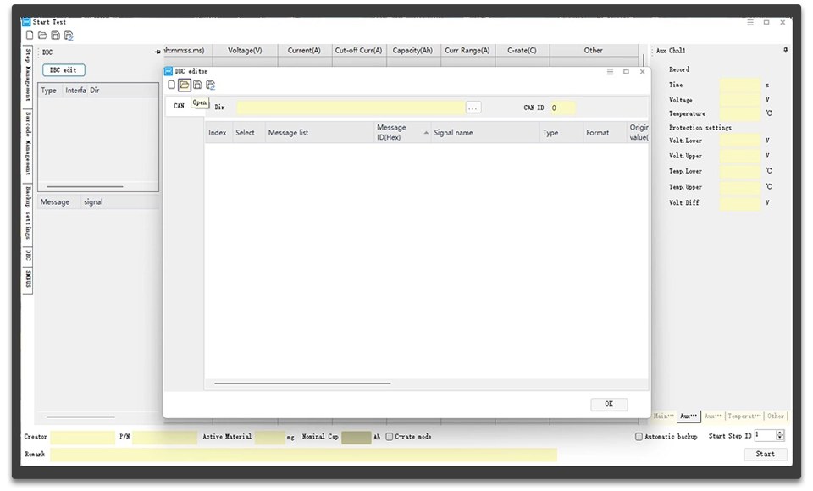Open Start Test window menu icon
813x491 pixels.
tap(750, 22)
